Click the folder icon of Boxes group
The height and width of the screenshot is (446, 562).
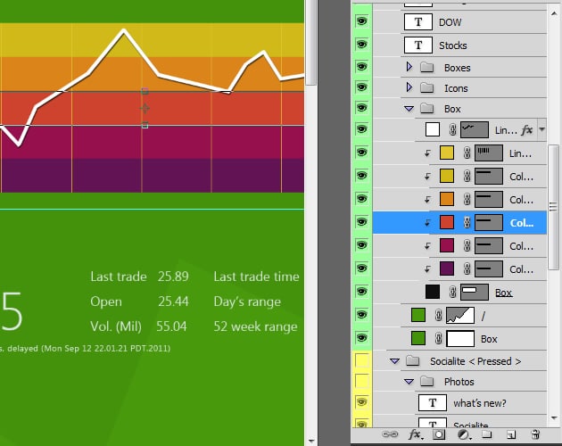tap(427, 68)
